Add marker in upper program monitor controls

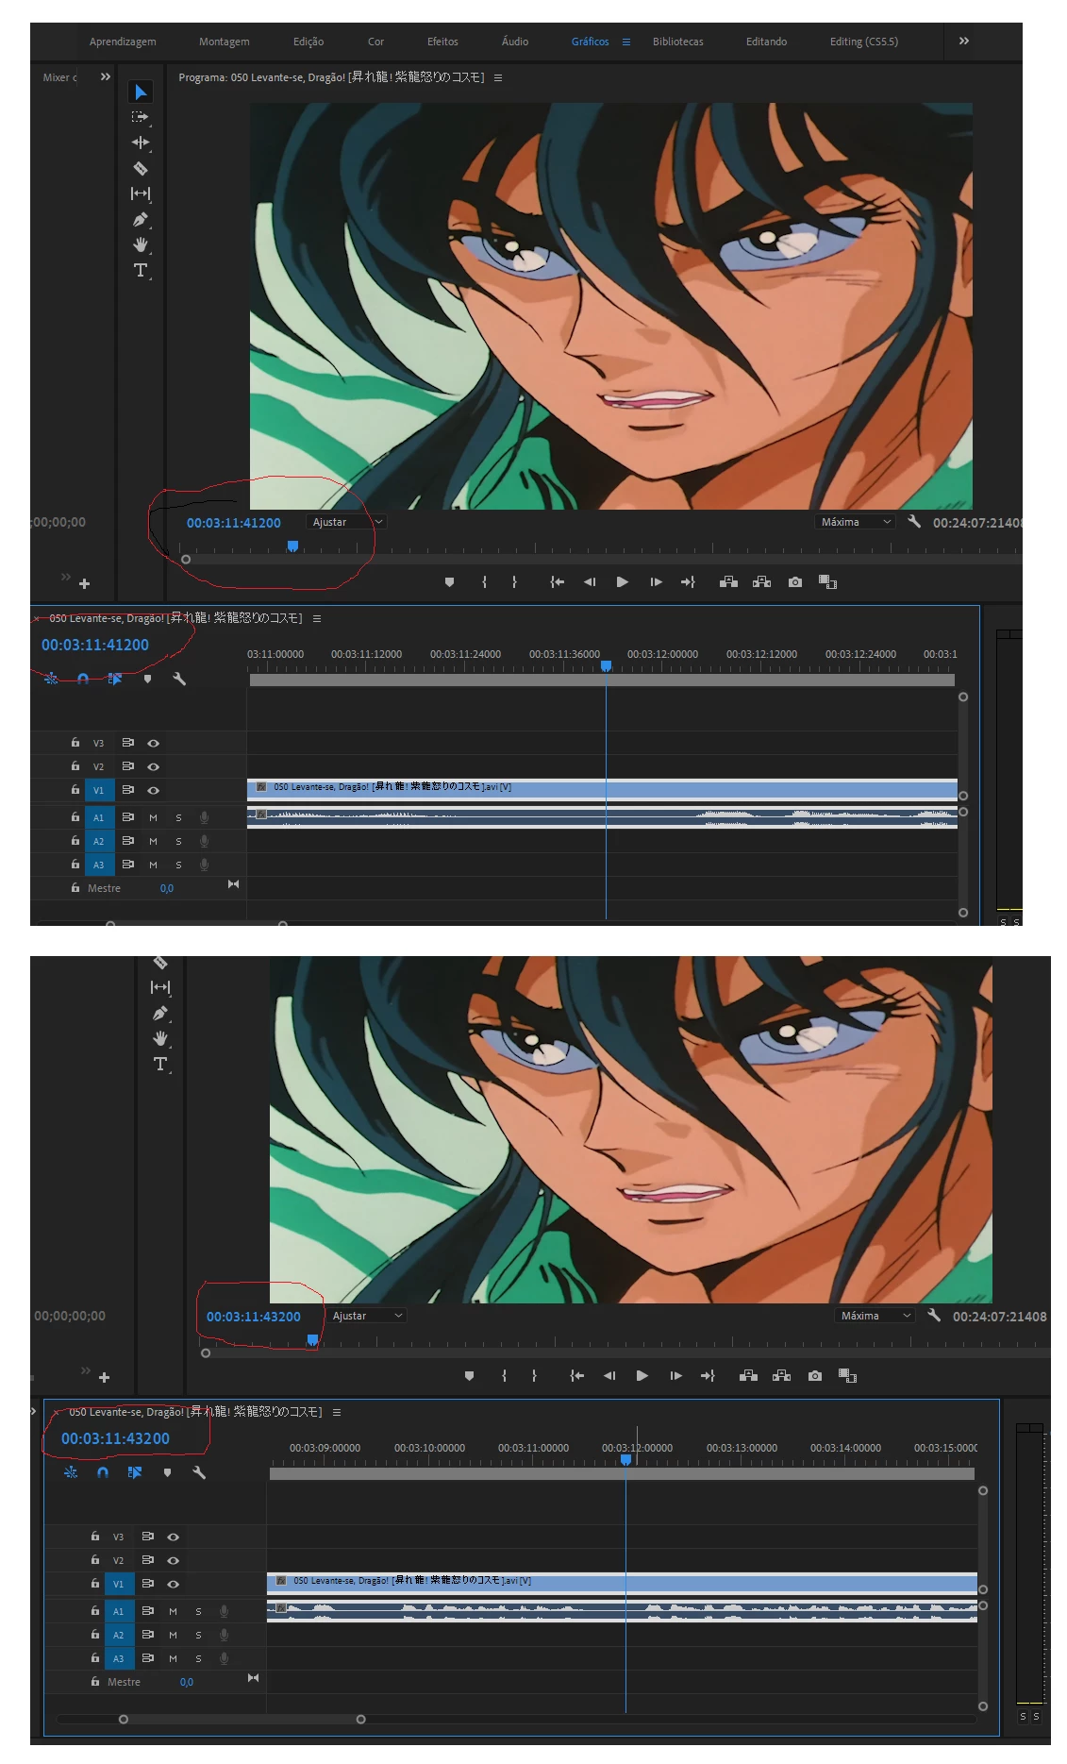(x=449, y=582)
